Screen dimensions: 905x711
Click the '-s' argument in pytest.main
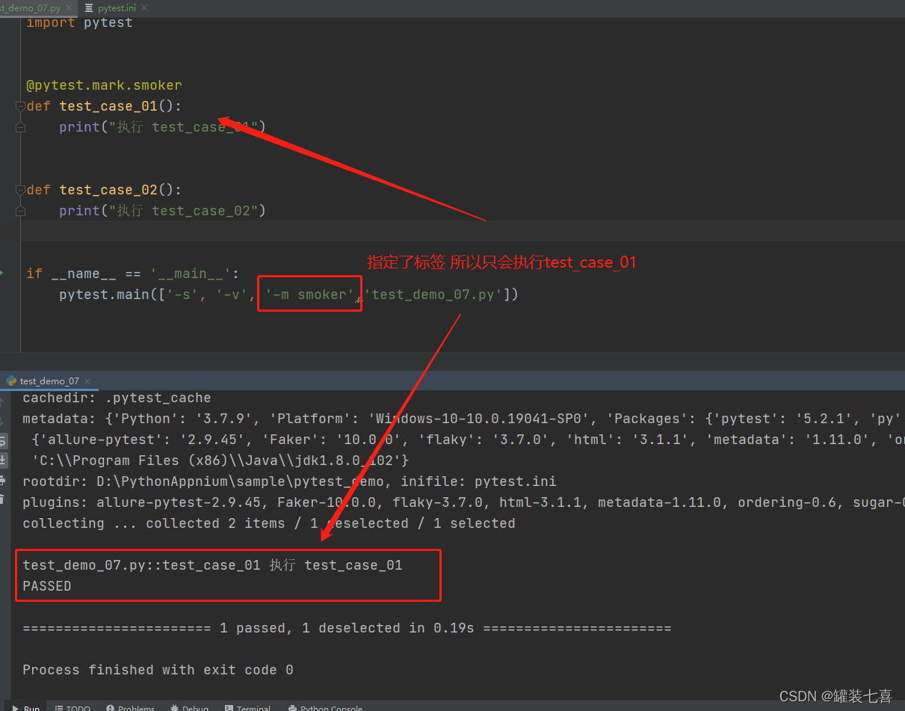tap(183, 295)
